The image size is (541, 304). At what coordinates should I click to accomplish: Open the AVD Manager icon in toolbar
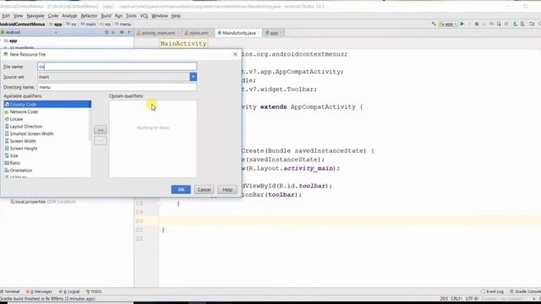[522, 24]
